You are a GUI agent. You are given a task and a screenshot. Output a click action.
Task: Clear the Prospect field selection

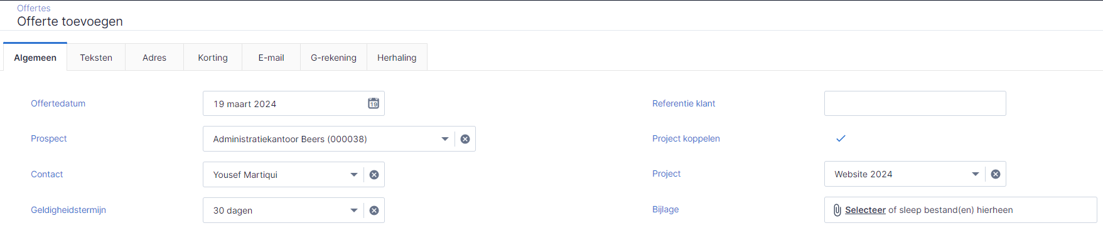[465, 139]
